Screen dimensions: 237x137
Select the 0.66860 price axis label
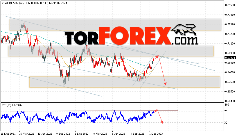(230, 63)
